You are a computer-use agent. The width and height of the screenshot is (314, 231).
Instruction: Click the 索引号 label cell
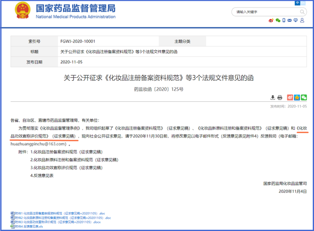tap(34, 41)
